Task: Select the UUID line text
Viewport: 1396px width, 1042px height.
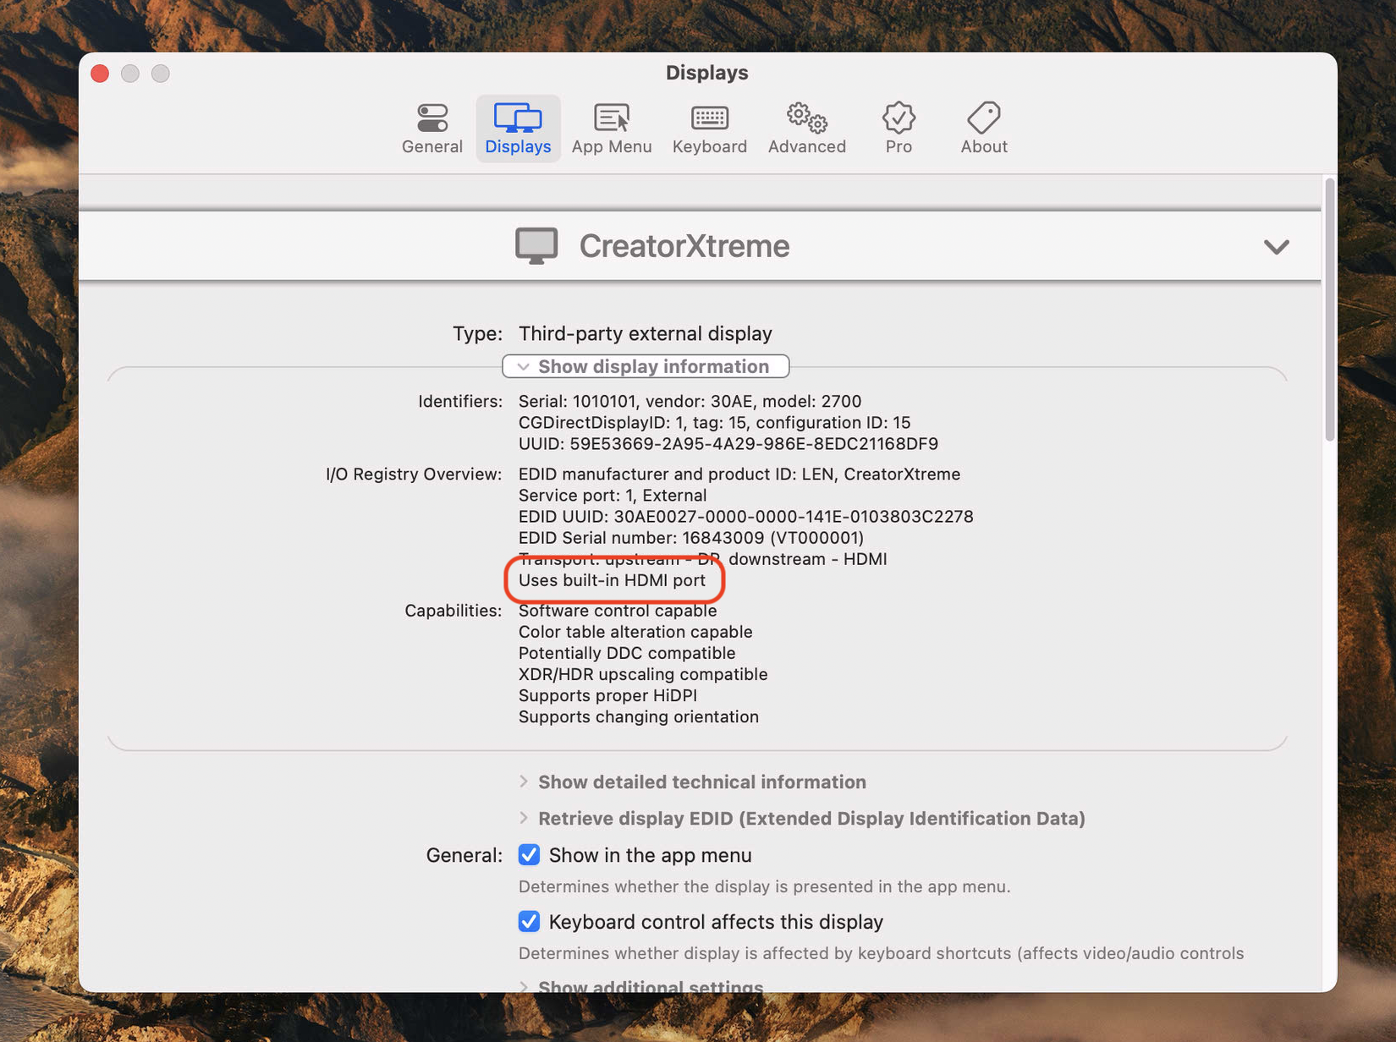Action: pyautogui.click(x=728, y=444)
